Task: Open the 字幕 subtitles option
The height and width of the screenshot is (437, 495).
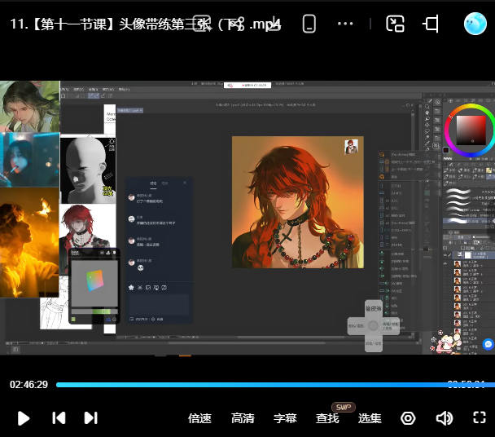Action: (x=285, y=418)
